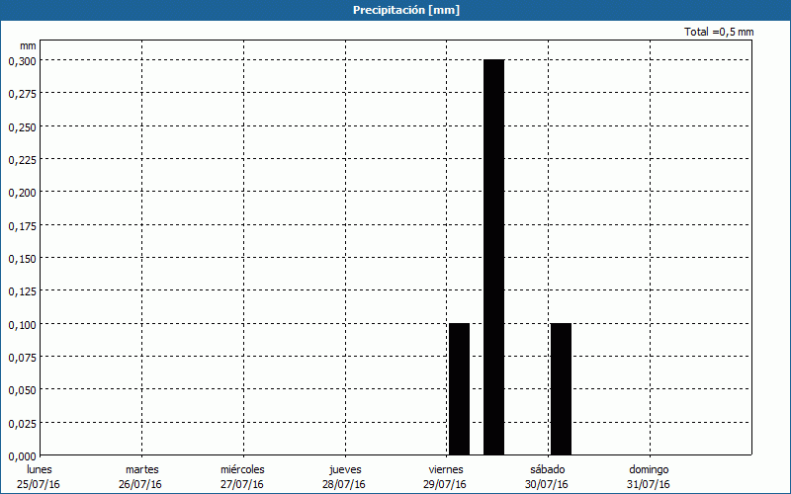Click the miércoles day label
The height and width of the screenshot is (494, 791).
242,469
